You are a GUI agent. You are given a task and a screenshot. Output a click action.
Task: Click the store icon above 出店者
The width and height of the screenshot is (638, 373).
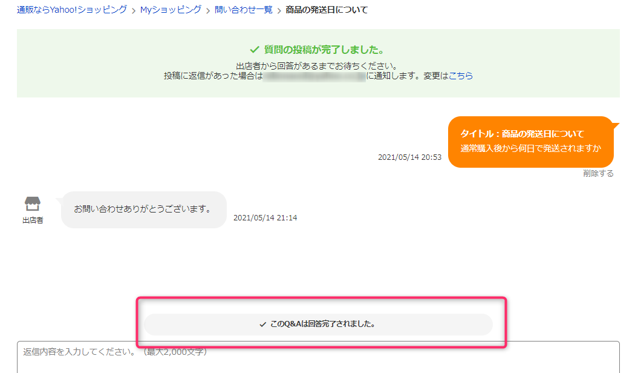coord(33,204)
